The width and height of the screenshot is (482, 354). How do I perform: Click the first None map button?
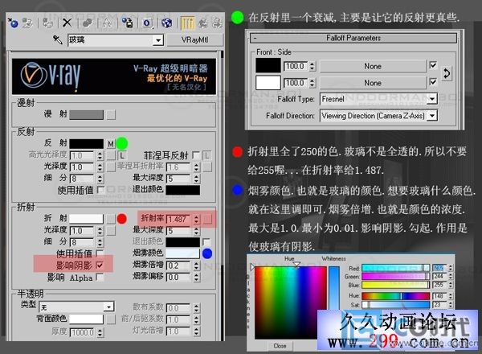373,66
